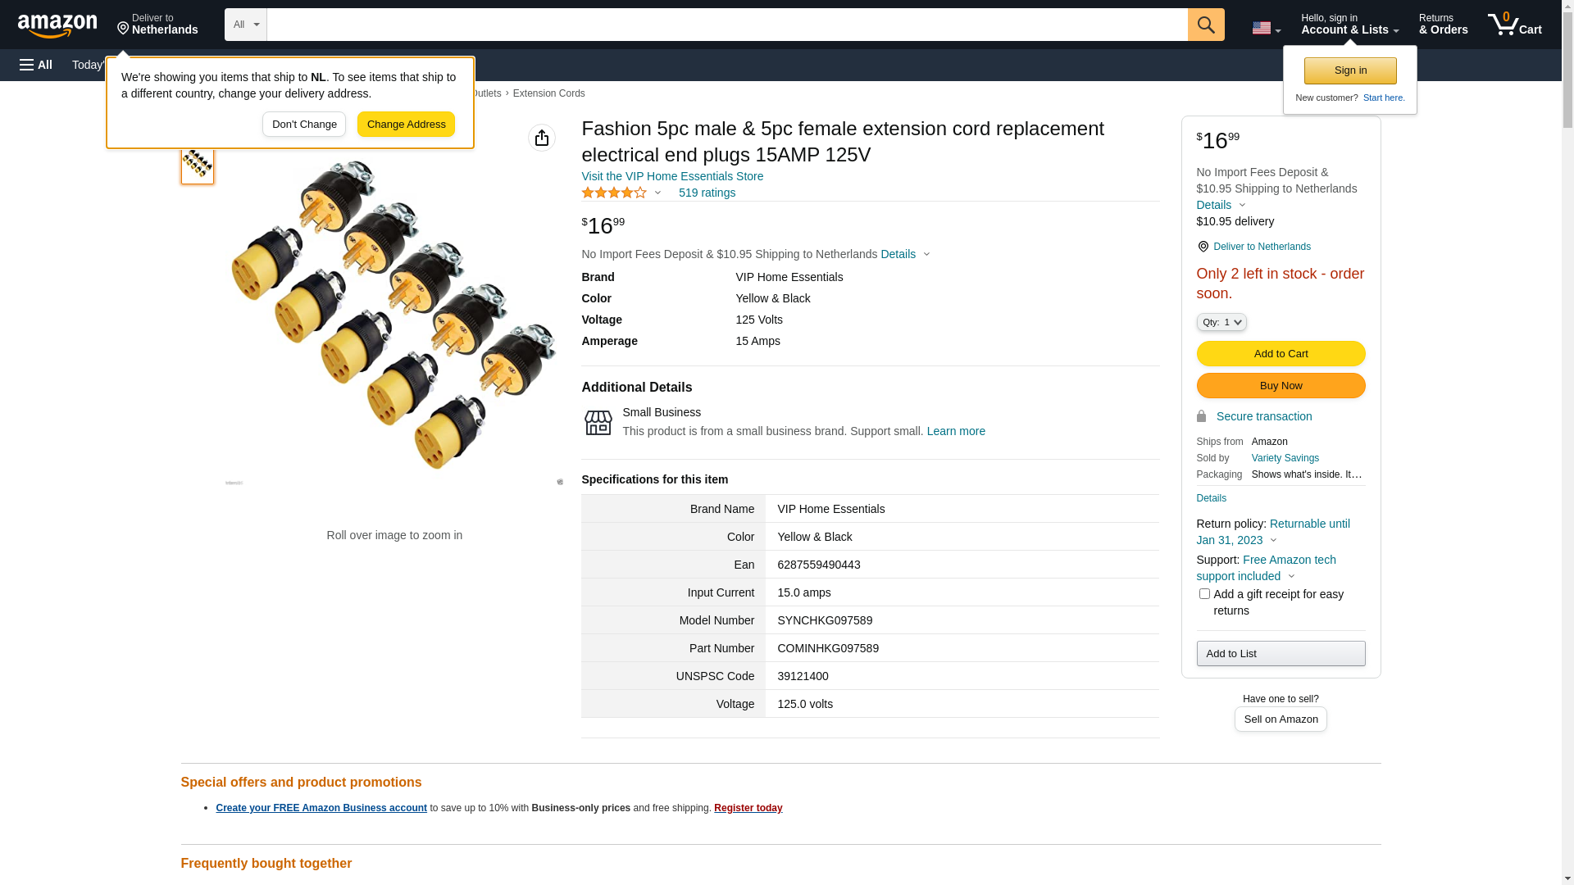Expand Free Amazon tech support included
1574x885 pixels.
click(1266, 568)
